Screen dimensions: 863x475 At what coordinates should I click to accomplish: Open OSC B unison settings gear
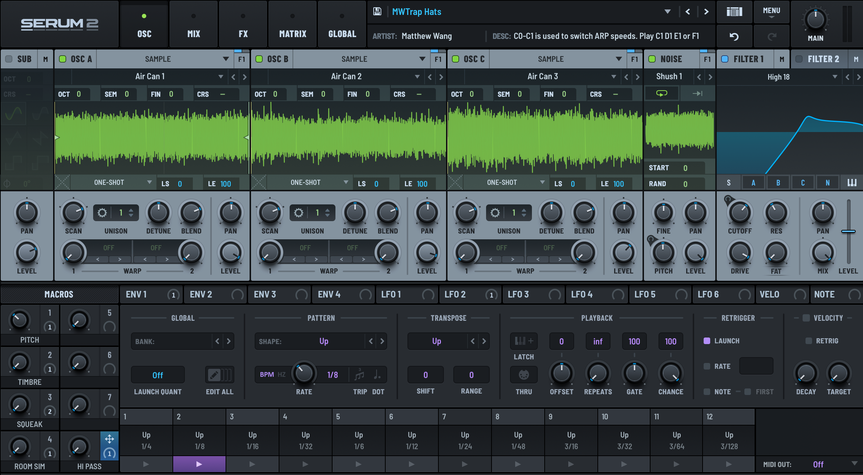pos(299,213)
